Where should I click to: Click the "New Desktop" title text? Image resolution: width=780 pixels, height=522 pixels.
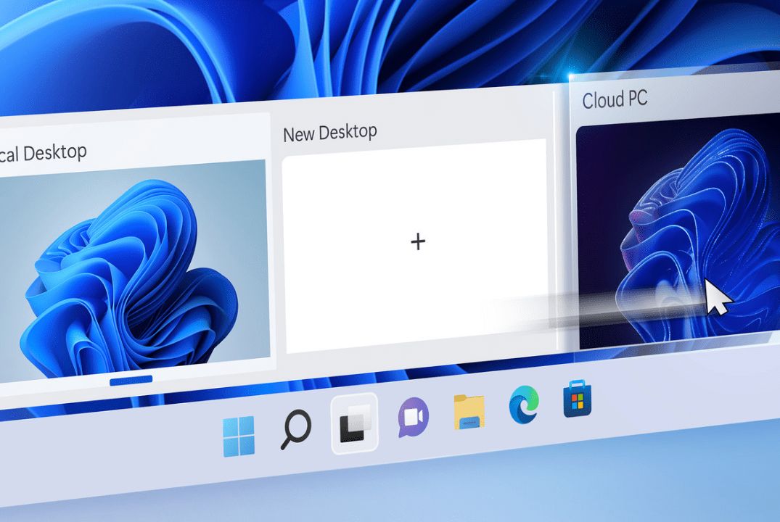click(x=330, y=132)
